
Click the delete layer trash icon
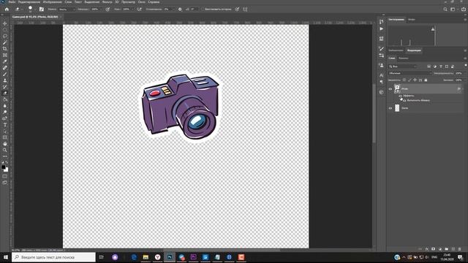(460, 249)
